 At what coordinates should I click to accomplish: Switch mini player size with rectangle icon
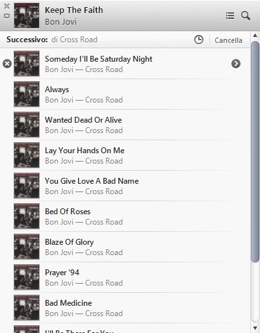coord(6,16)
